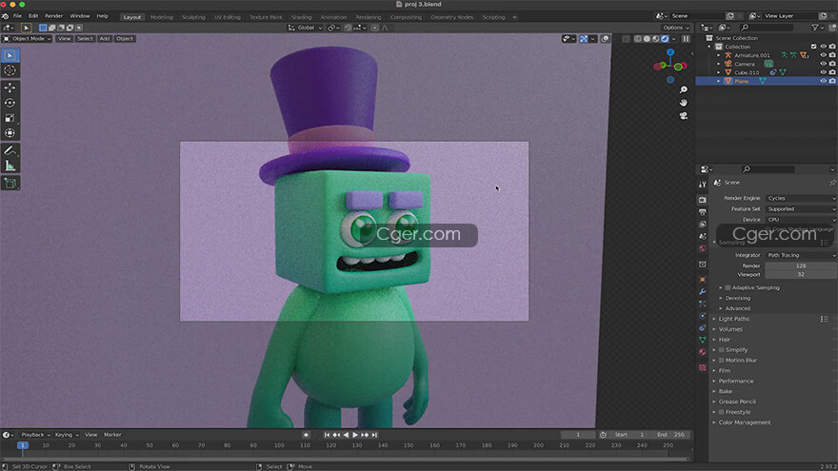Image resolution: width=838 pixels, height=471 pixels.
Task: Open the Options popover in header
Action: [675, 28]
